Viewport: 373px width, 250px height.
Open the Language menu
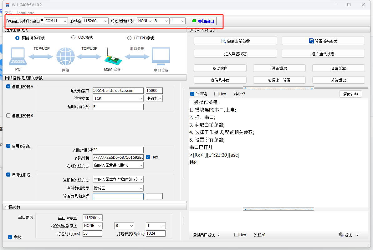coord(25,13)
